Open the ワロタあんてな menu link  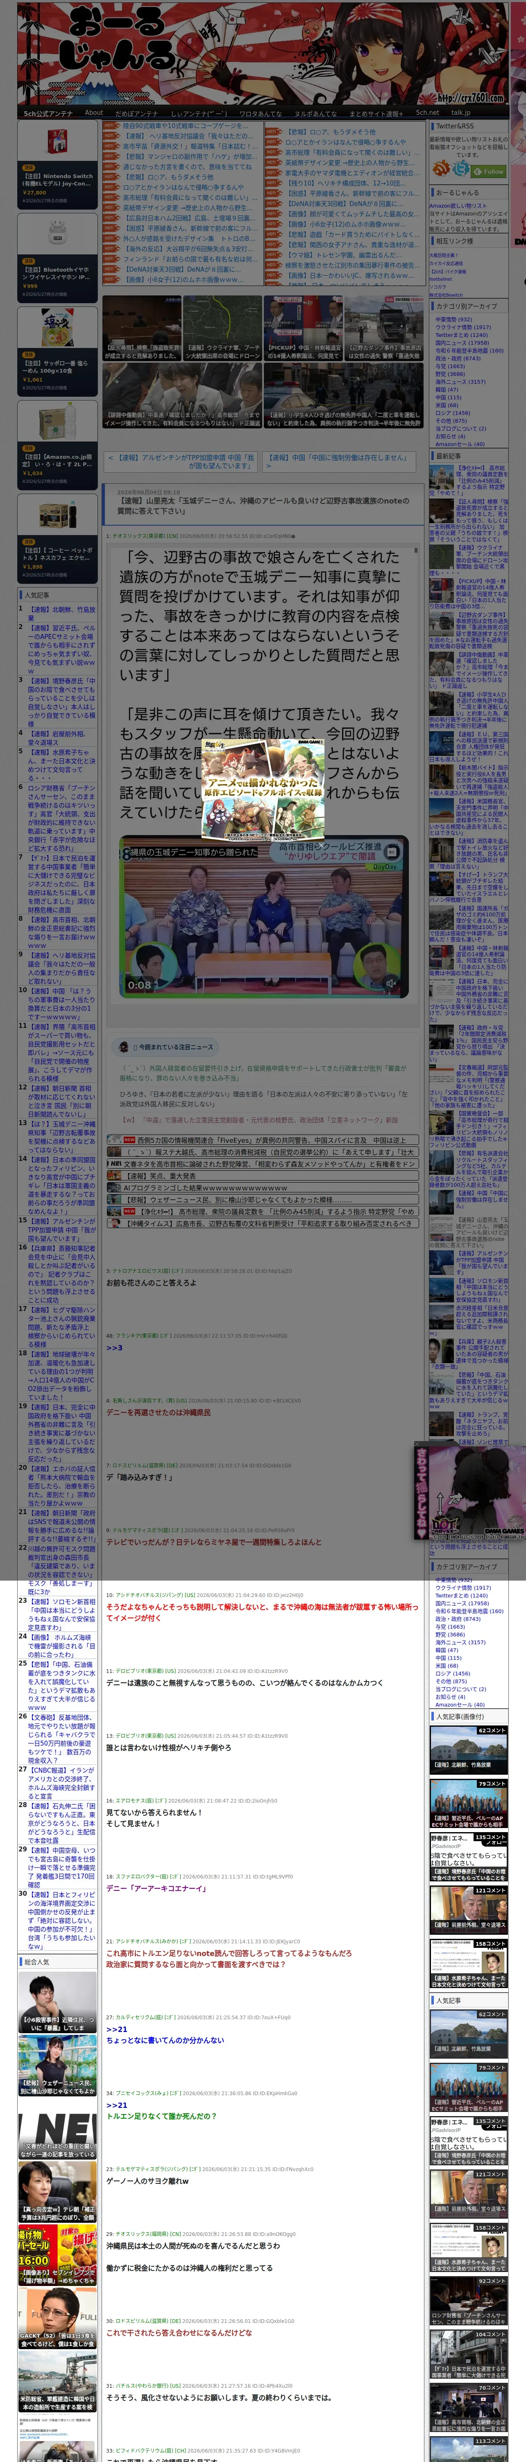click(x=261, y=113)
